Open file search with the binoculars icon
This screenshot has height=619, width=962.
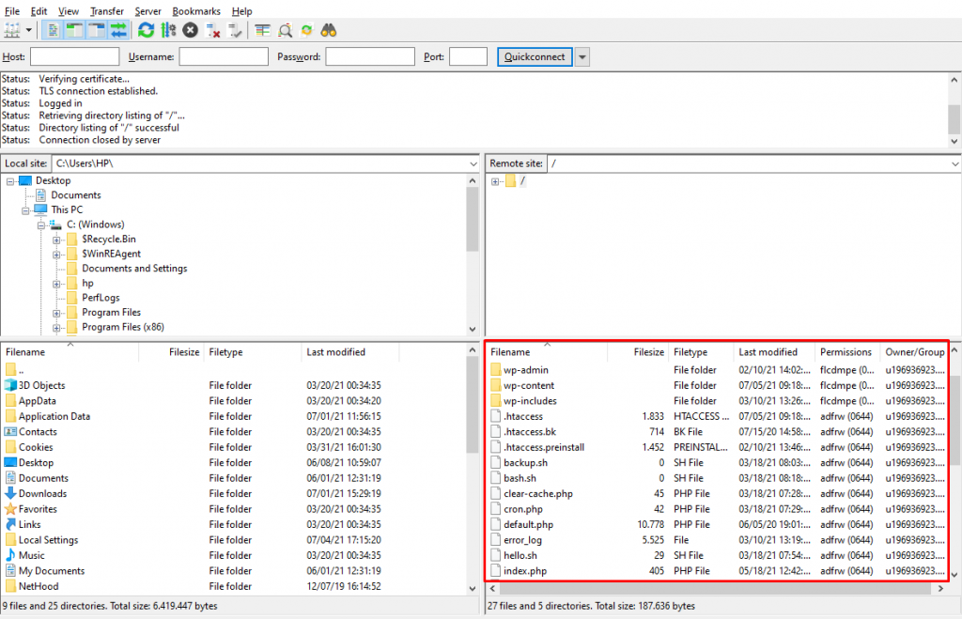click(x=327, y=29)
